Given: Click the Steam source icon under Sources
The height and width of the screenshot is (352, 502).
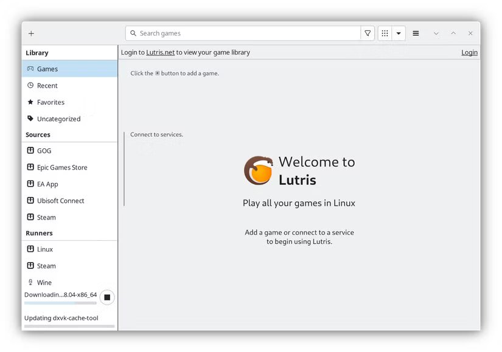Looking at the screenshot, I should pos(30,217).
